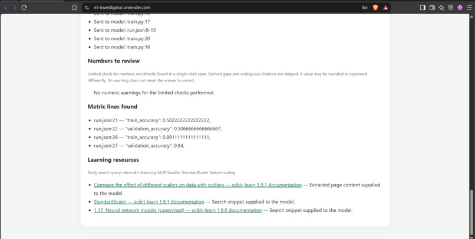Select run.json:26 train_accuracy 0.8911 line

[x=152, y=137]
